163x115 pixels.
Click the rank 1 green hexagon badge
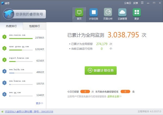(4, 37)
